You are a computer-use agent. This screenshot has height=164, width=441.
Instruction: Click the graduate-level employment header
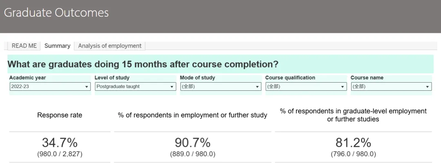(x=353, y=115)
